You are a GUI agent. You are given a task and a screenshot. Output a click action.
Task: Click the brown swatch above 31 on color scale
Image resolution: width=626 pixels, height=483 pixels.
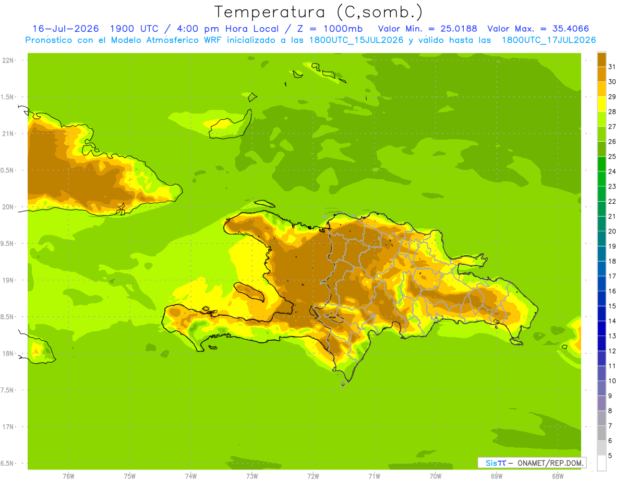pos(601,59)
